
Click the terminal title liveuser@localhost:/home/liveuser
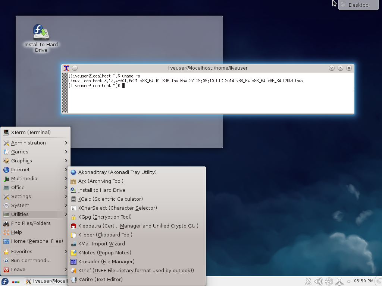208,68
